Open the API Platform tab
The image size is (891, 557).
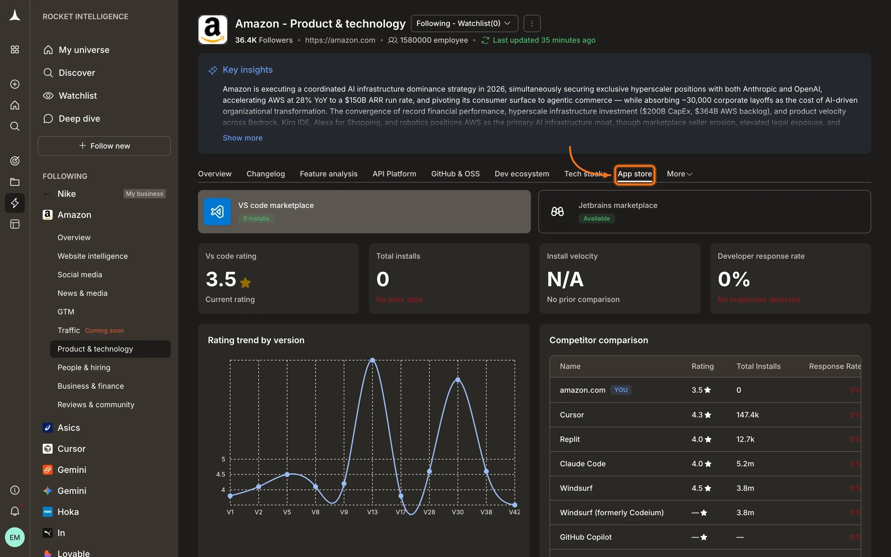(394, 174)
